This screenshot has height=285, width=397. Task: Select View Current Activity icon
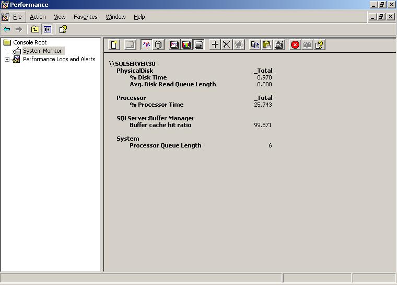tap(146, 45)
